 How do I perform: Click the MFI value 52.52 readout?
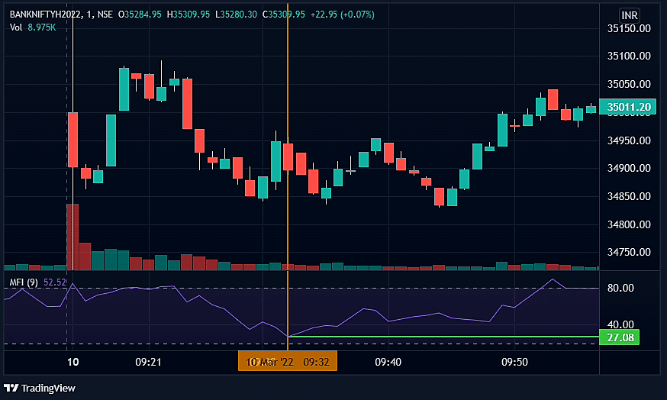pos(56,282)
